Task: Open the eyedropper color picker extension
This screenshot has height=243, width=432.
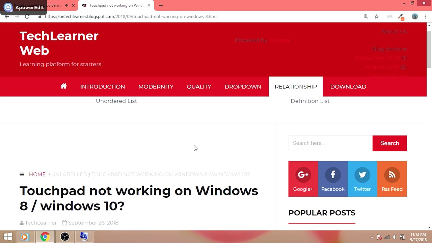Action: point(401,17)
